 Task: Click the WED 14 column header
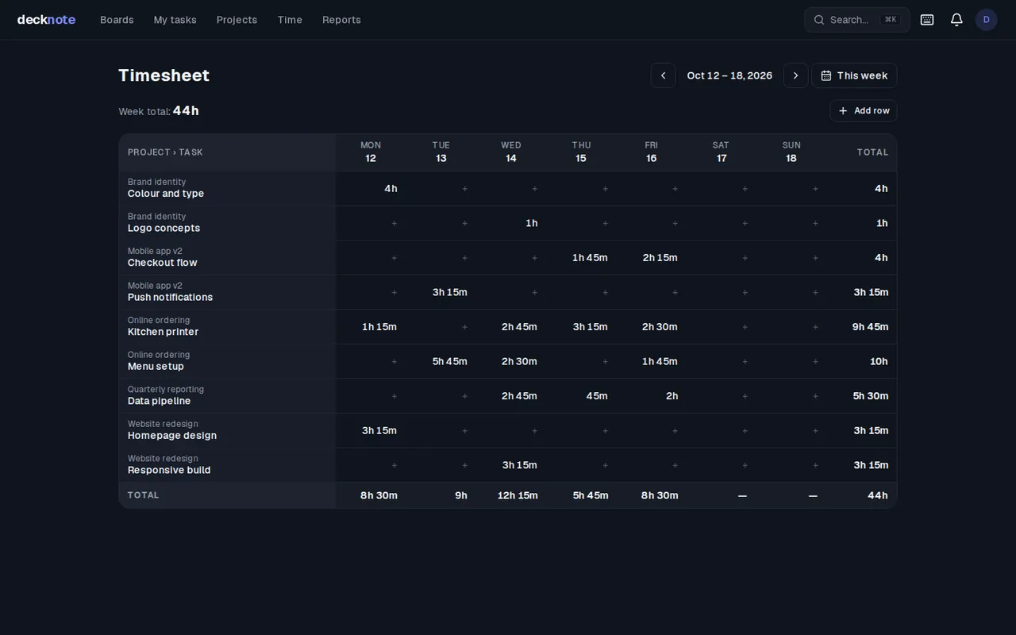pyautogui.click(x=511, y=152)
